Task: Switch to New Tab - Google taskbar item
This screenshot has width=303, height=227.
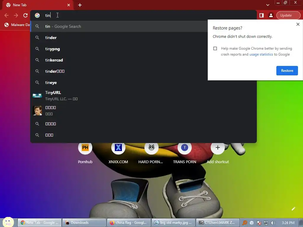Action: point(40,223)
